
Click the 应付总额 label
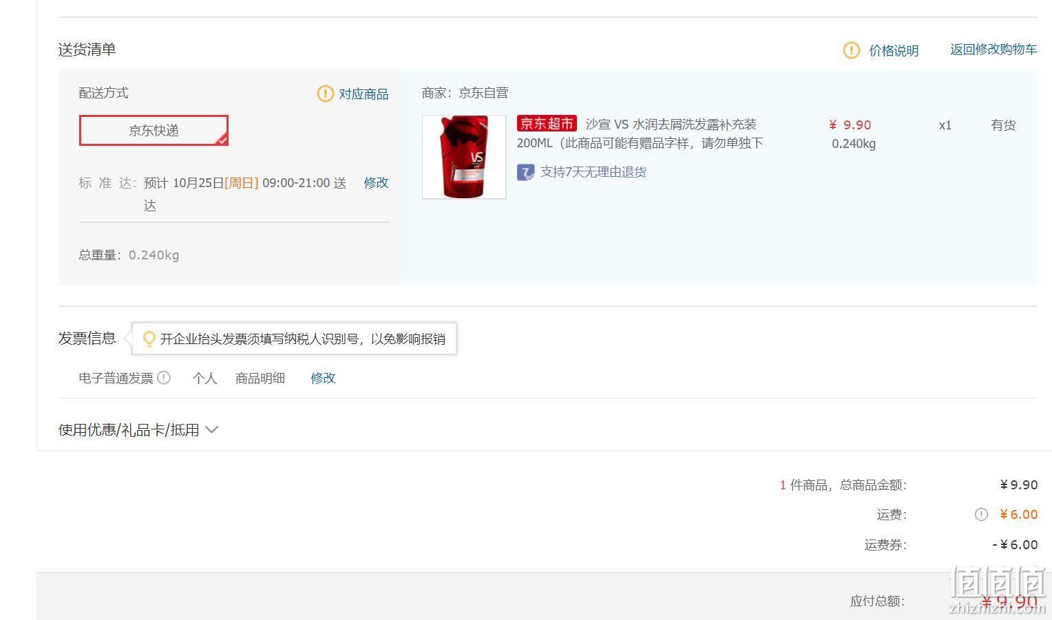point(877,601)
